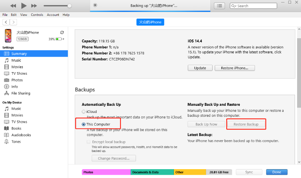The height and width of the screenshot is (178, 301).
Task: Open Books under On My Device
Action: pos(34,128)
